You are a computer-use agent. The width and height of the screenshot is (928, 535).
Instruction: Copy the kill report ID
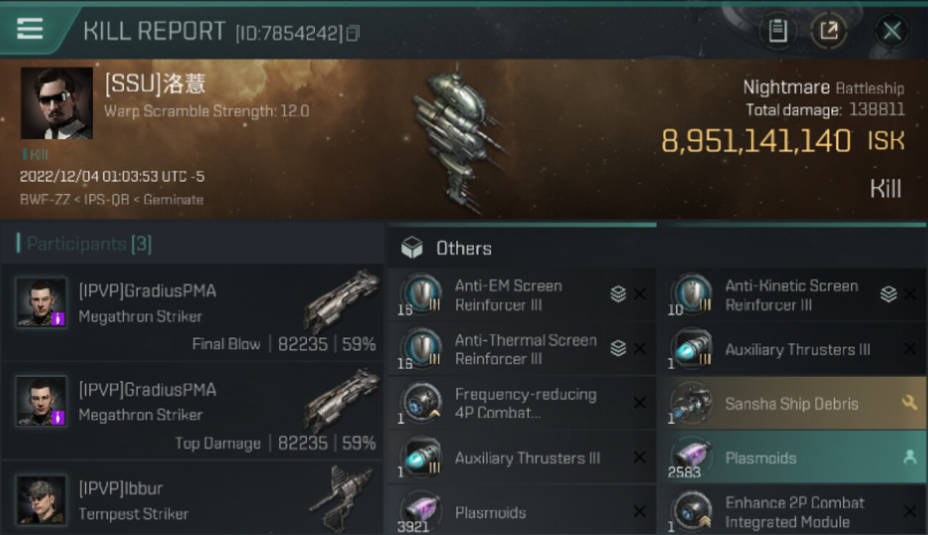click(x=353, y=34)
